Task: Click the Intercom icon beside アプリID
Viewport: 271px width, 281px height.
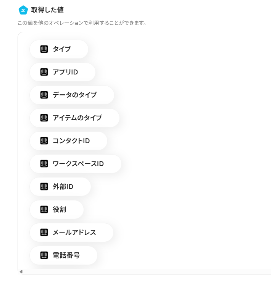Action: pyautogui.click(x=44, y=72)
